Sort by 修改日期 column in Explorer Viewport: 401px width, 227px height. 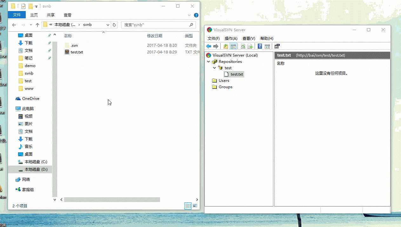[x=155, y=36]
